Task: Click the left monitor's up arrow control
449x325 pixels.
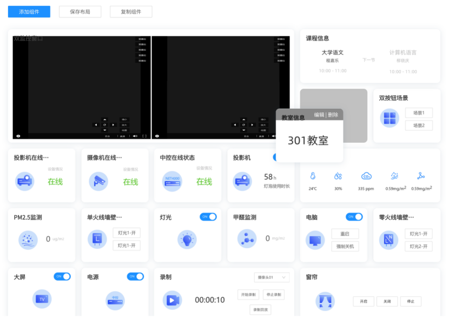Action: [x=104, y=120]
